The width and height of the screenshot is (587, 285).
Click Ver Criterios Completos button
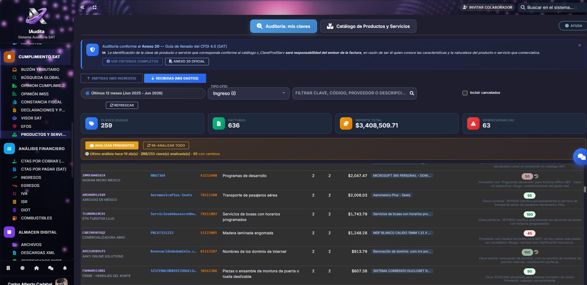[x=133, y=61]
